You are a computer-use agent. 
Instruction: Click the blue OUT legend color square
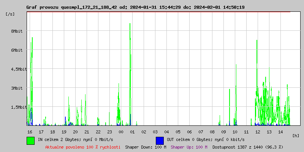click(160, 140)
